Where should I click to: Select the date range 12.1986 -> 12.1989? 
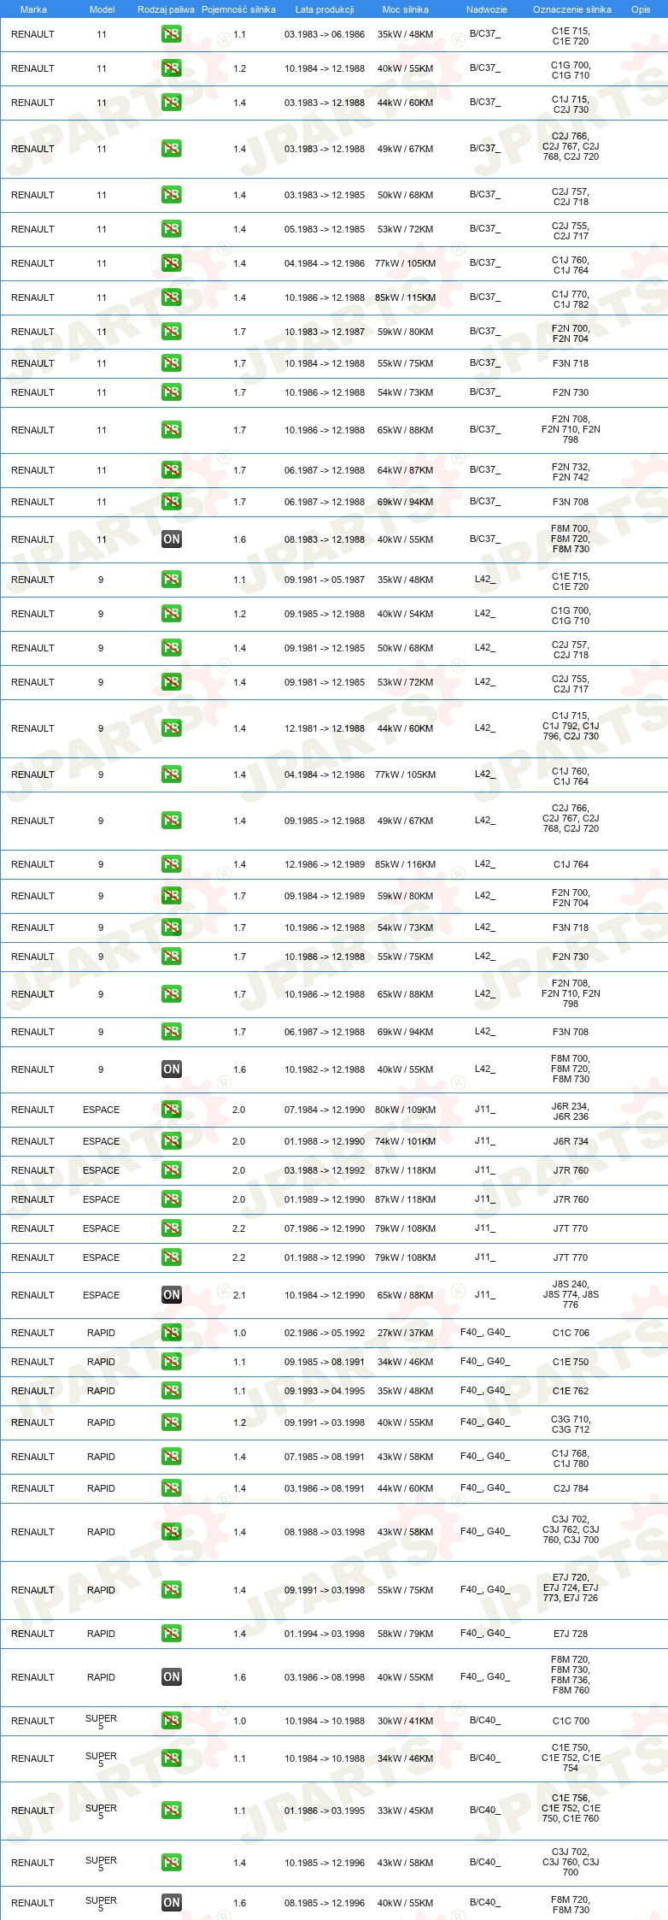point(325,864)
